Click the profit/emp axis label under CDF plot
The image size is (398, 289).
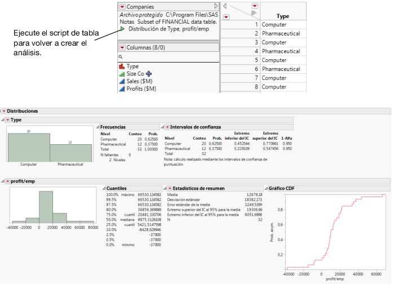click(335, 279)
